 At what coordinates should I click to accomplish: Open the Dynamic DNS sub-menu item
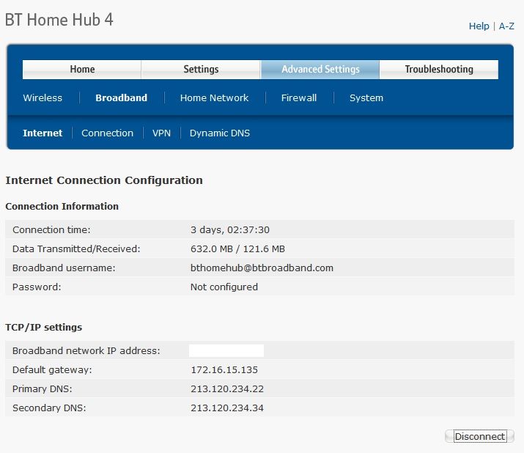pyautogui.click(x=220, y=133)
